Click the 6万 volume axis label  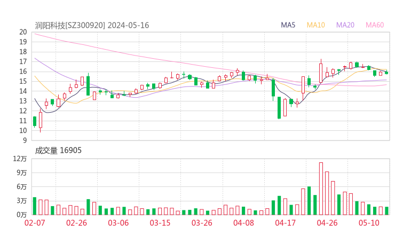click(x=22, y=187)
